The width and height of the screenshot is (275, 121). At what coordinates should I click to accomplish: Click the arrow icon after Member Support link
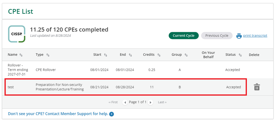(x=112, y=114)
